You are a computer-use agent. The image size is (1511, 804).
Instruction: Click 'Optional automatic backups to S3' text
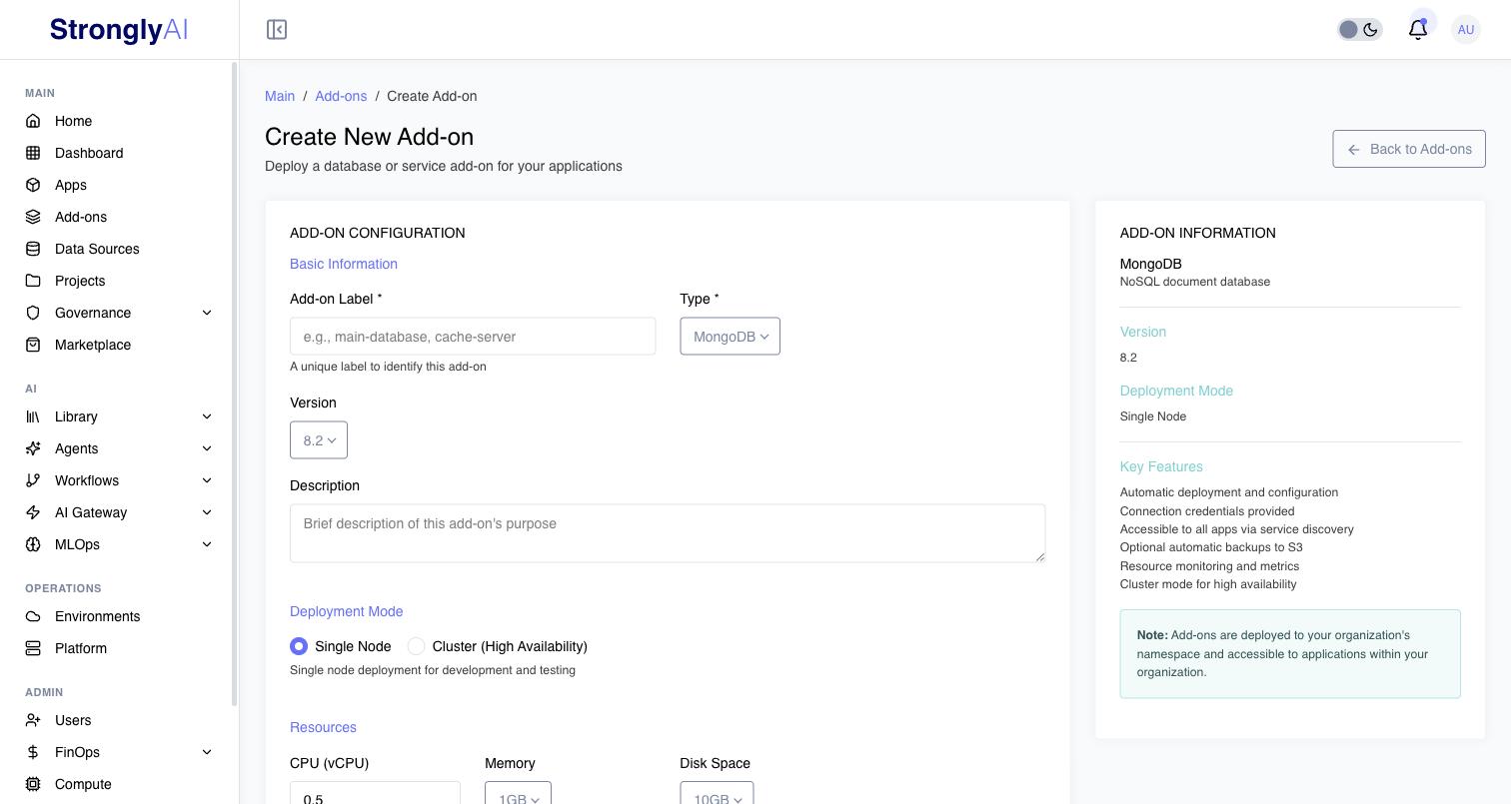(1211, 547)
